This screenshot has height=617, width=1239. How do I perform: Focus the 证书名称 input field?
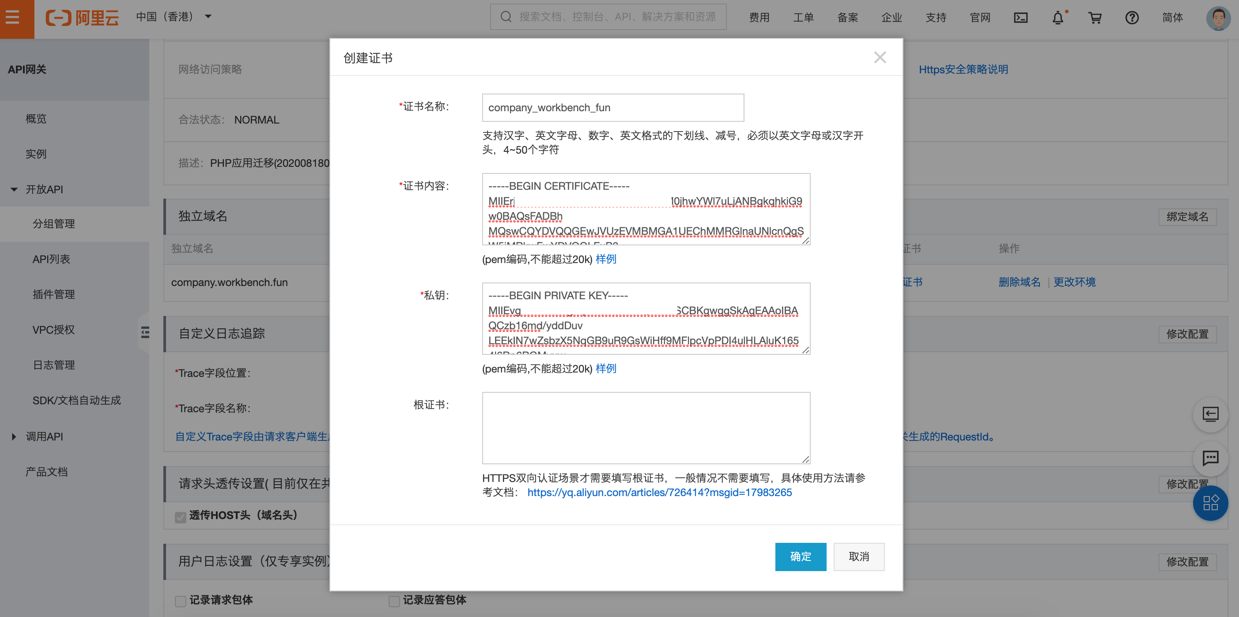tap(613, 108)
